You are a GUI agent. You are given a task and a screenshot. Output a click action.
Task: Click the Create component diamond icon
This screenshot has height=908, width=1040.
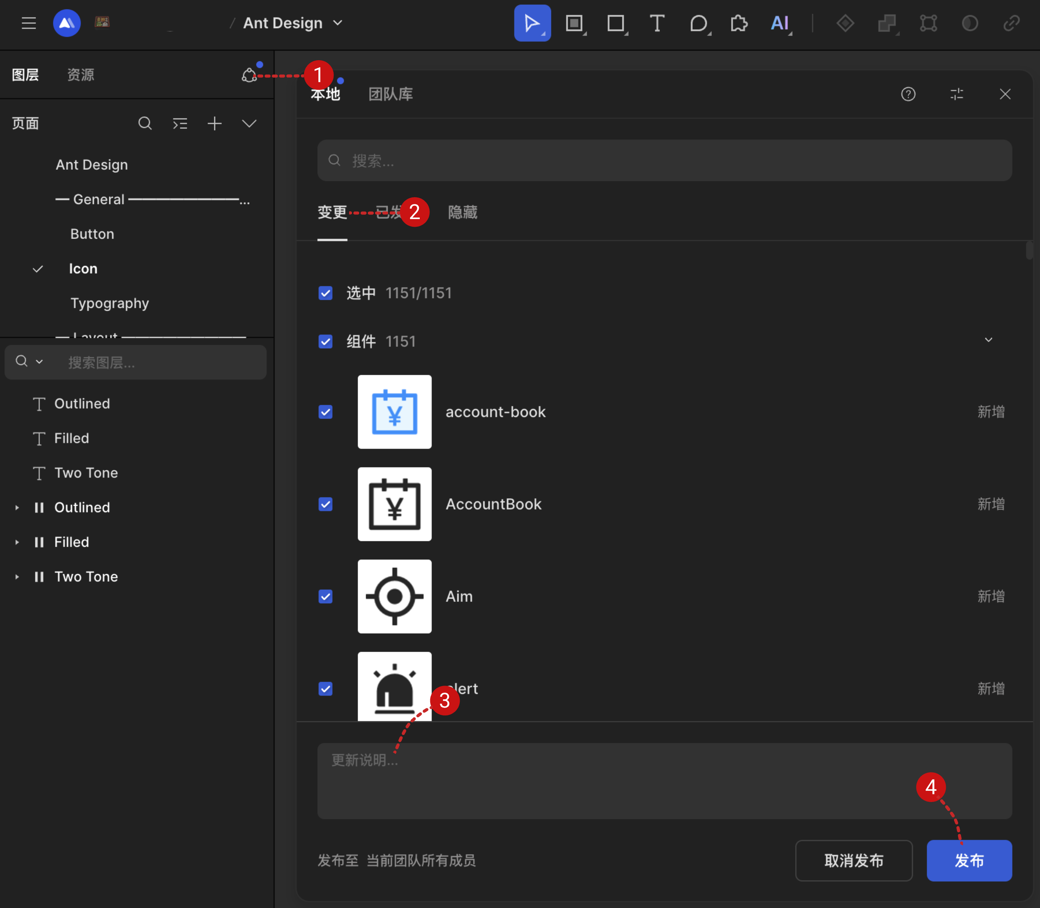[845, 23]
